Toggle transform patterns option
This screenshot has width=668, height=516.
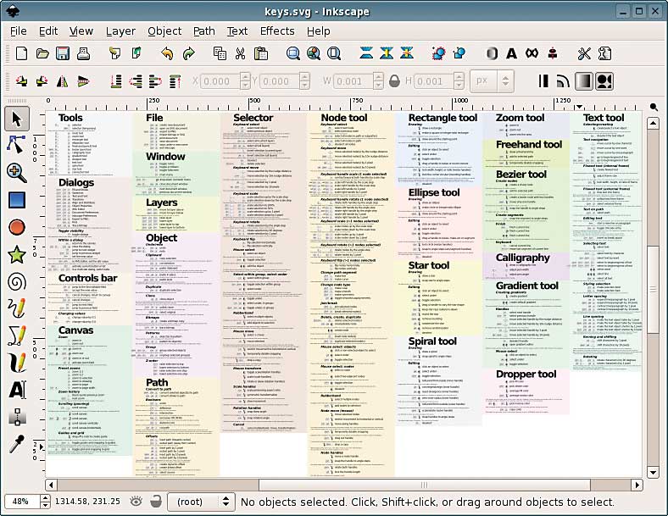[604, 80]
